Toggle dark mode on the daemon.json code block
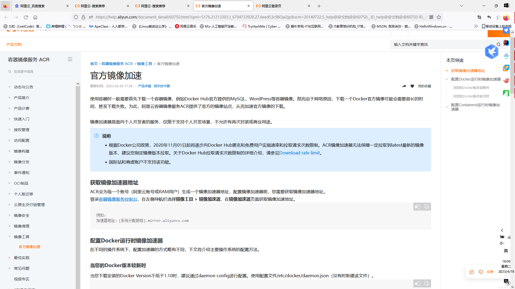 (x=418, y=283)
